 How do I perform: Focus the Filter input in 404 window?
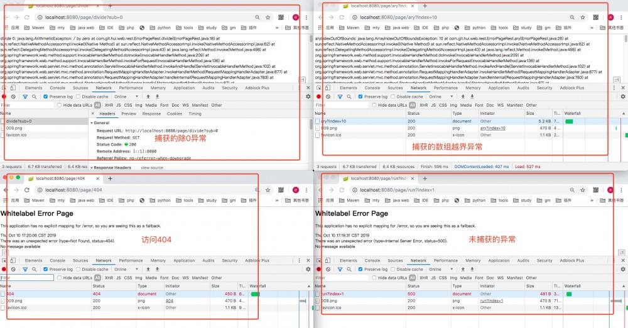coord(27,278)
